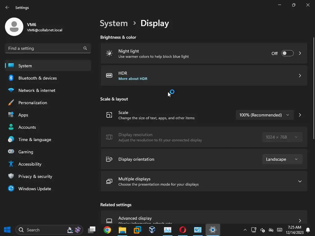Screen dimensions: 315x236
Task: Open Personalization settings
Action: 48,103
